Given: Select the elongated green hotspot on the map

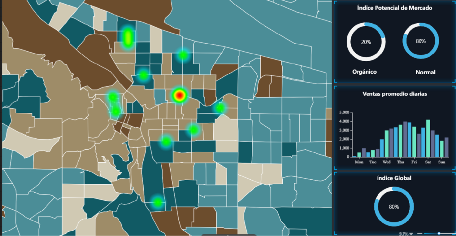Looking at the screenshot, I should [128, 38].
